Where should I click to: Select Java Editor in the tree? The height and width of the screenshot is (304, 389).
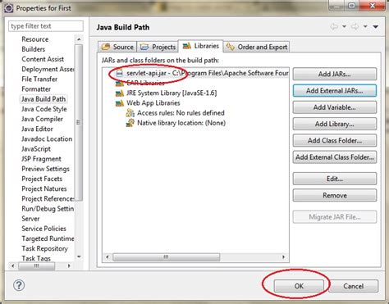pyautogui.click(x=37, y=129)
